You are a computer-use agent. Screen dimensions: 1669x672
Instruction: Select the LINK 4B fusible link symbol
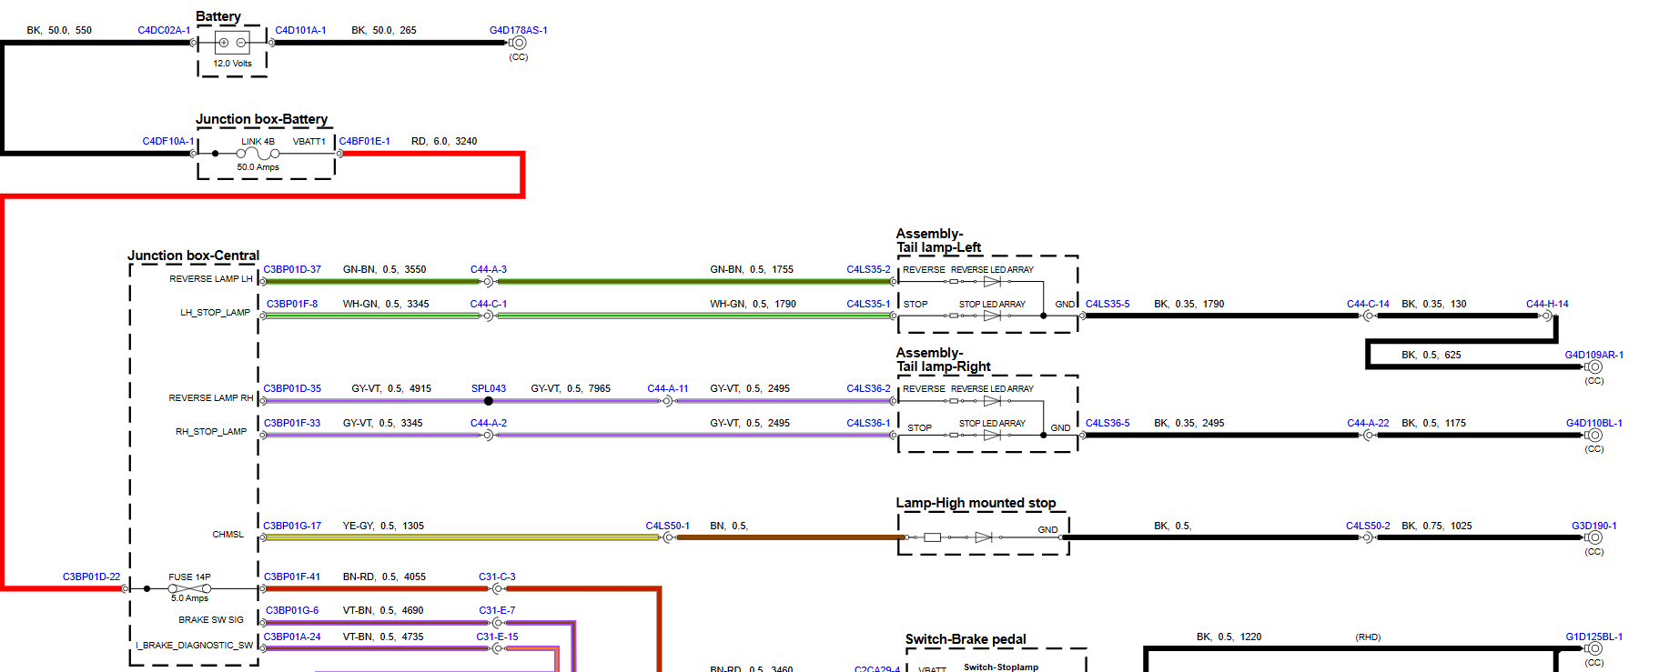click(258, 154)
